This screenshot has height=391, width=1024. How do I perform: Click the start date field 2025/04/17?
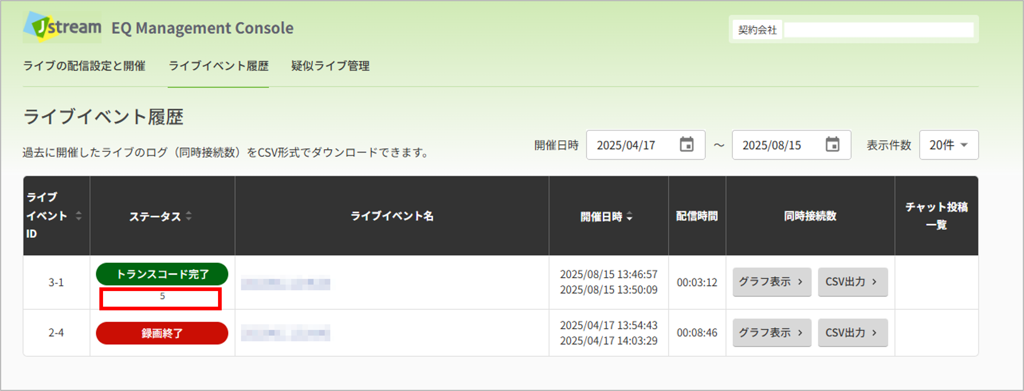[646, 145]
